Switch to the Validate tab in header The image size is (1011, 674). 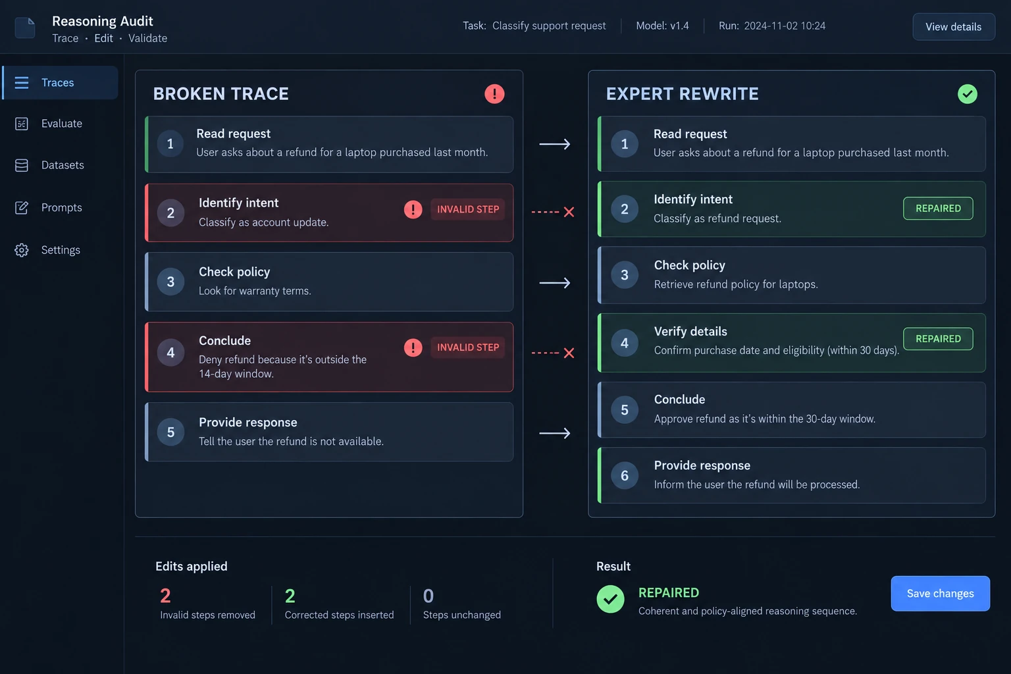[147, 38]
